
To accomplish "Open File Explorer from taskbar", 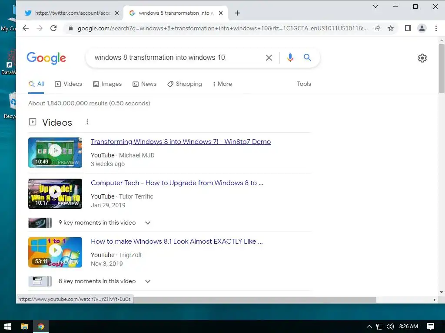I will [25, 326].
